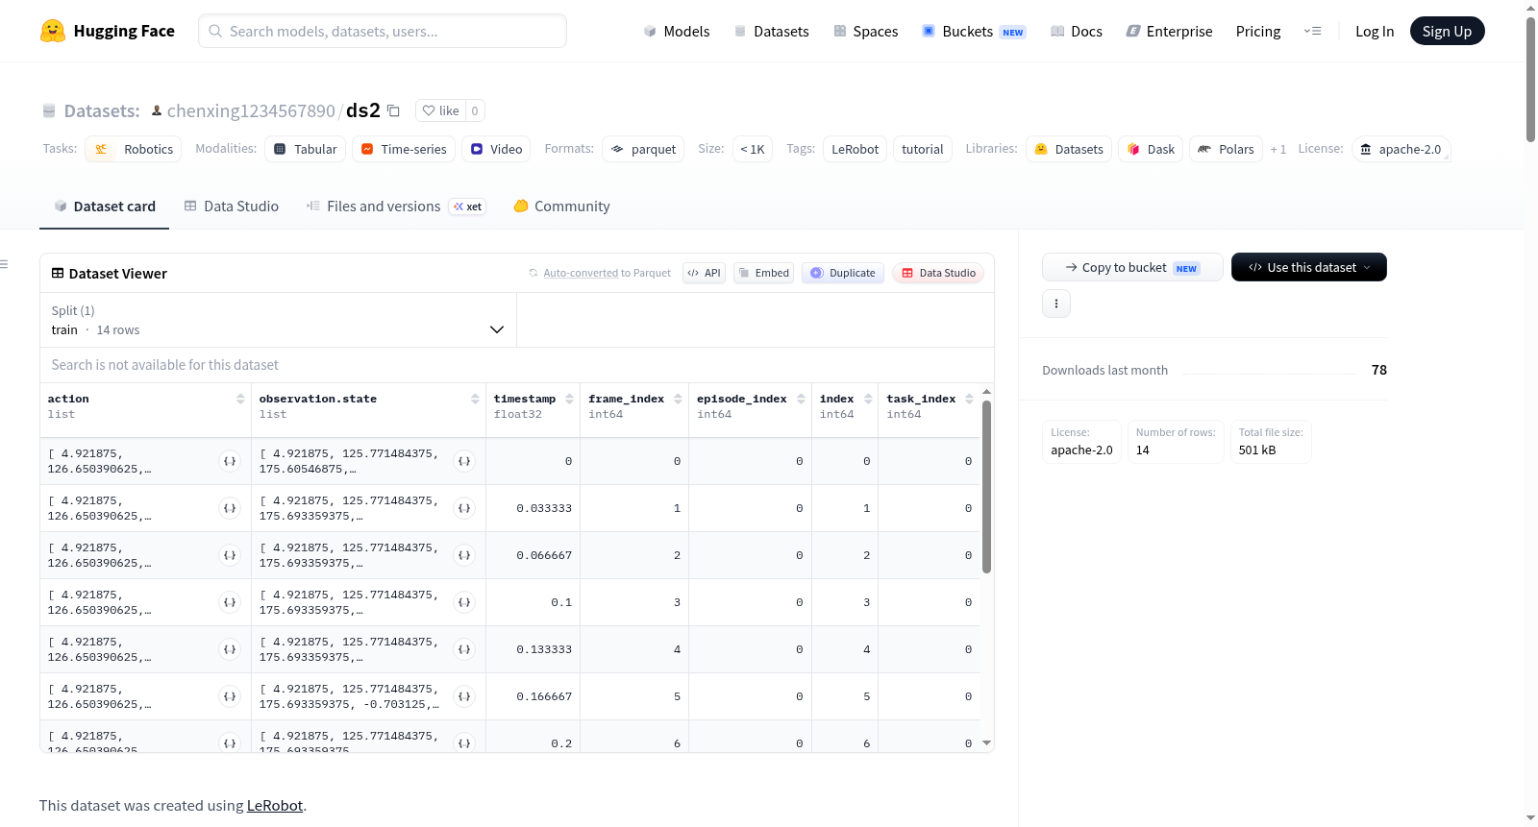Open the Files and versions tab

pos(396,207)
